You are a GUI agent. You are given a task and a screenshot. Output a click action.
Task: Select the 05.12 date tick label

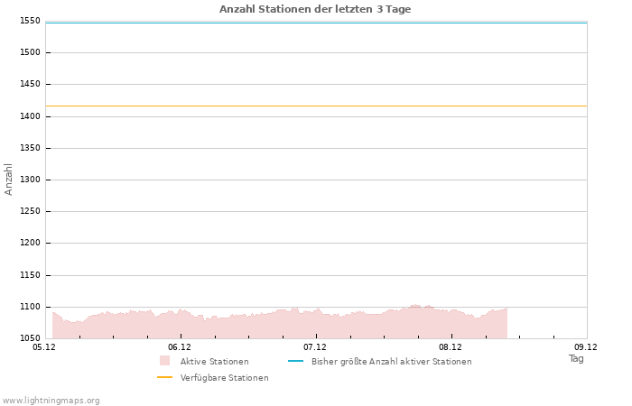pos(44,346)
